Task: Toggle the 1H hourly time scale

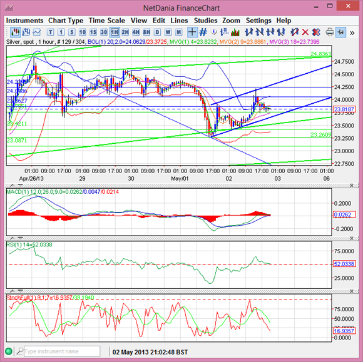Action: 115,32
